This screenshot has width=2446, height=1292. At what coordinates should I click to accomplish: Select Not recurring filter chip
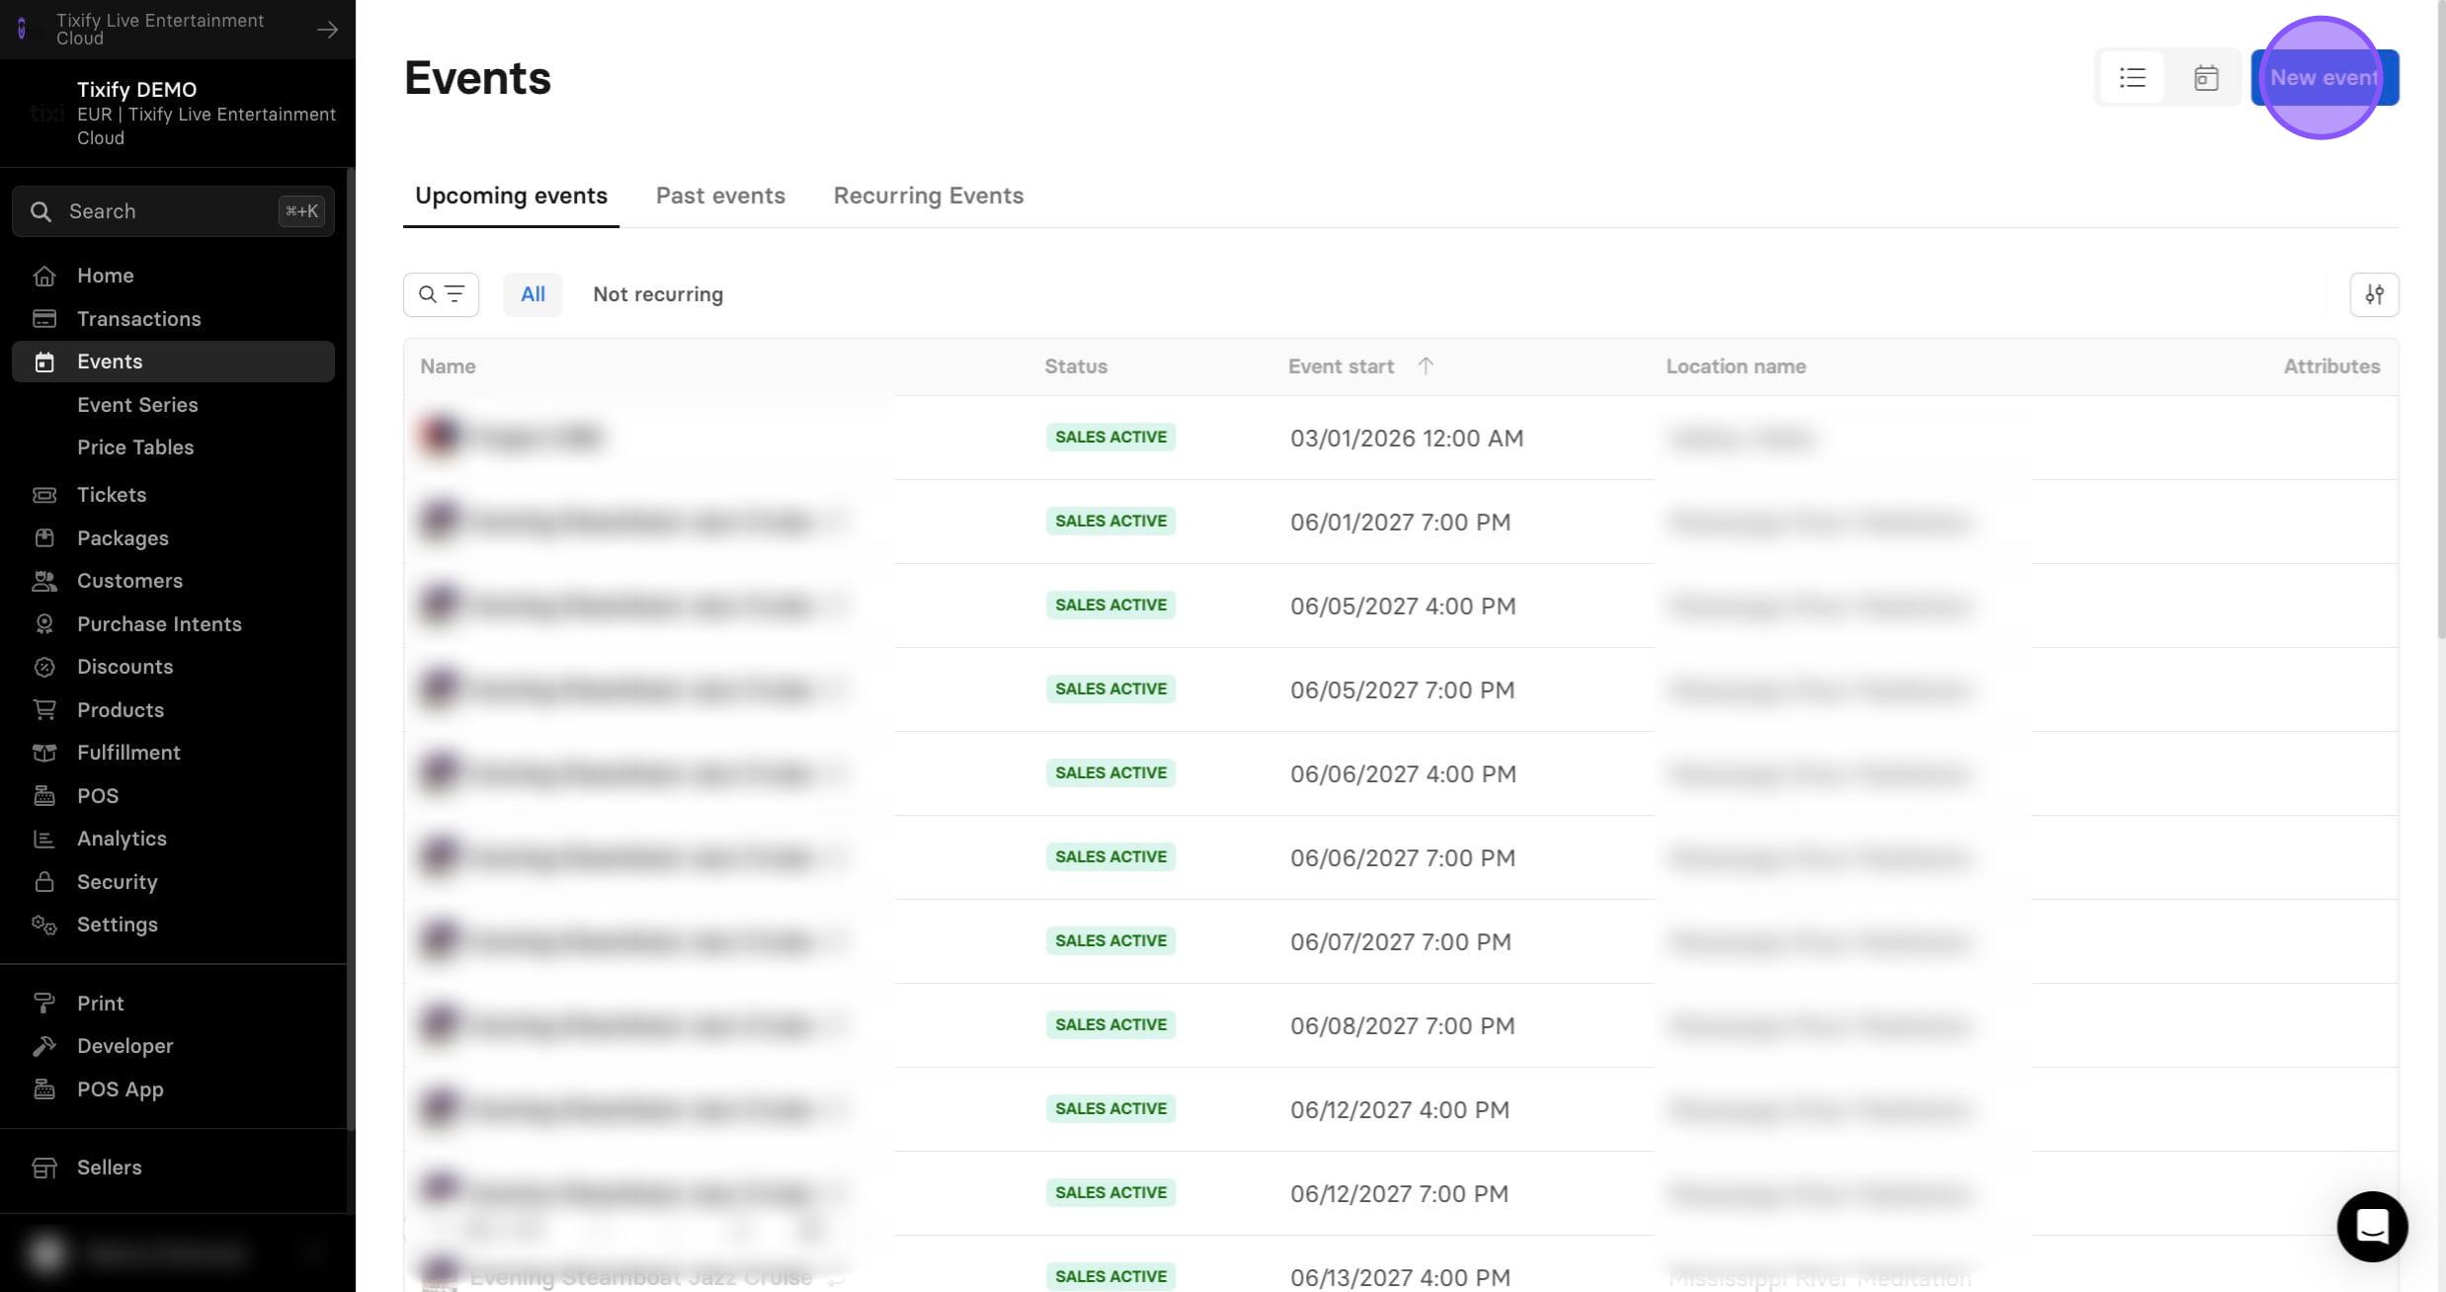coord(658,294)
